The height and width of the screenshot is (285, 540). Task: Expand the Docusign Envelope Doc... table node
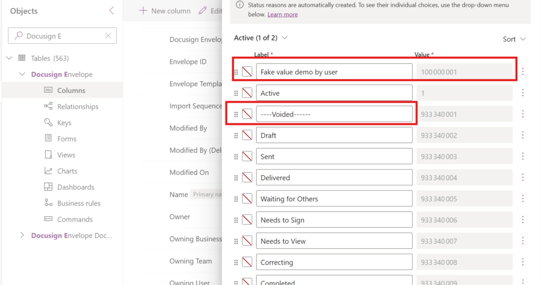coord(22,235)
